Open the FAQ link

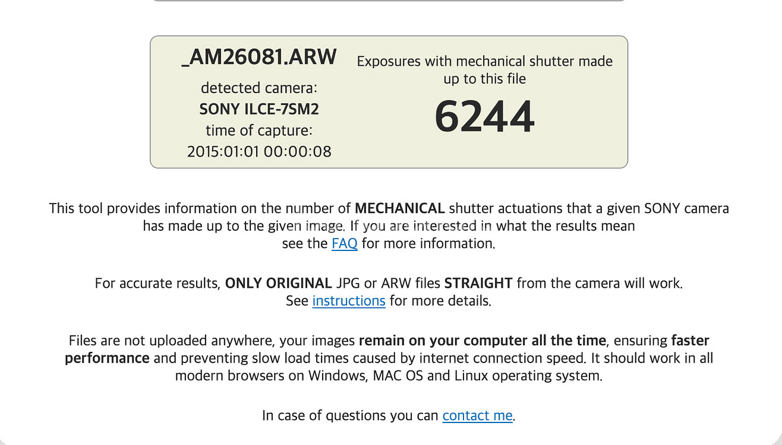click(x=344, y=243)
